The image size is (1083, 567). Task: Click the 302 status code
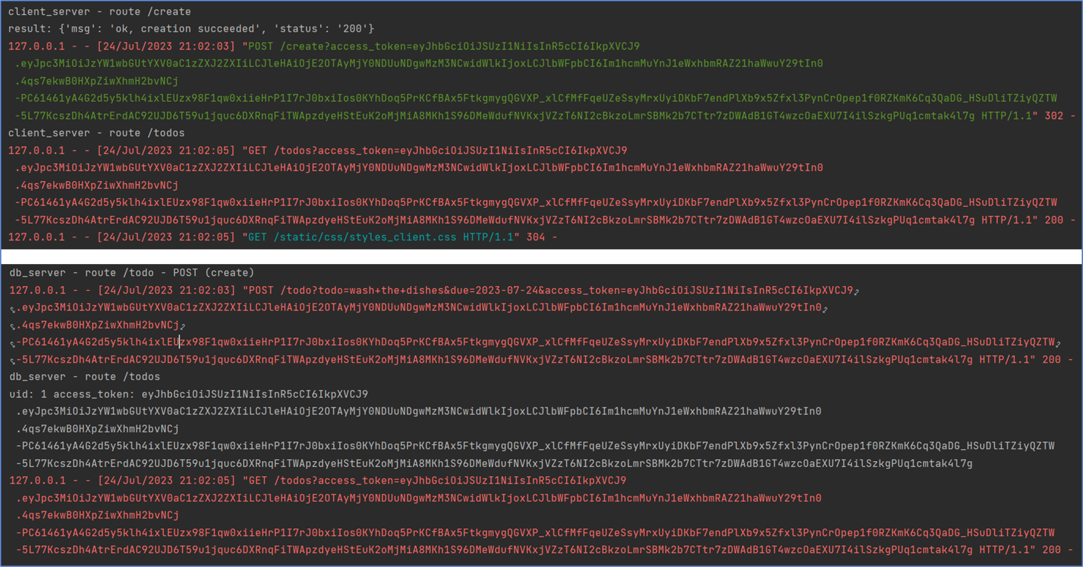(1054, 115)
